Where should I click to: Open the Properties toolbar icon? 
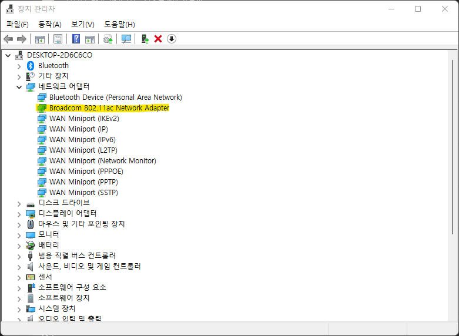pyautogui.click(x=58, y=39)
